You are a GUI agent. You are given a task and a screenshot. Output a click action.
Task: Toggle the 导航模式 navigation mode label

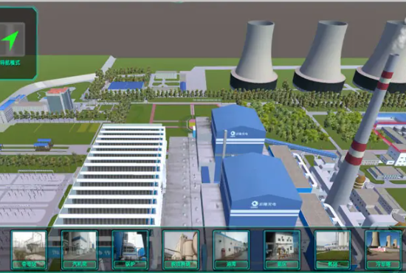point(10,63)
